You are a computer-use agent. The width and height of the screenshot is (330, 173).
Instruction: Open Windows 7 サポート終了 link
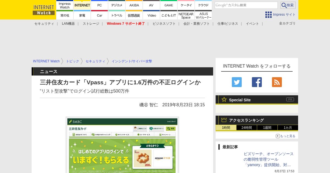point(126,24)
